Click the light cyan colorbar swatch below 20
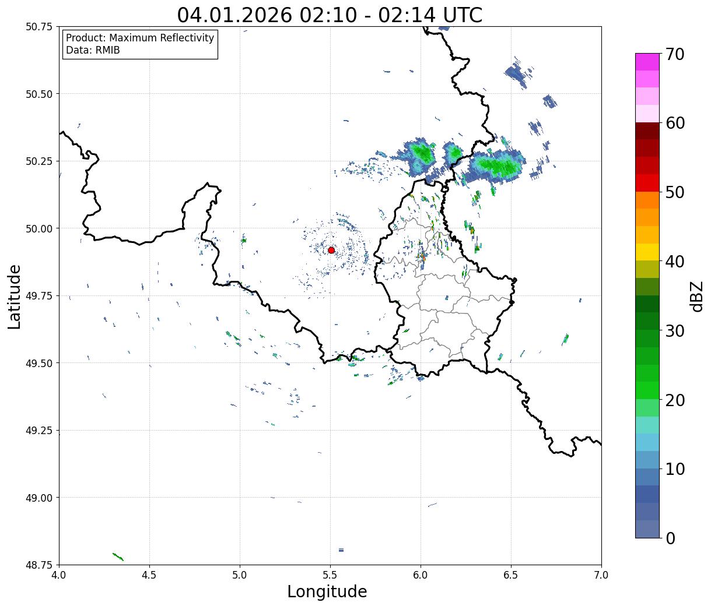This screenshot has width=711, height=606. tap(647, 425)
